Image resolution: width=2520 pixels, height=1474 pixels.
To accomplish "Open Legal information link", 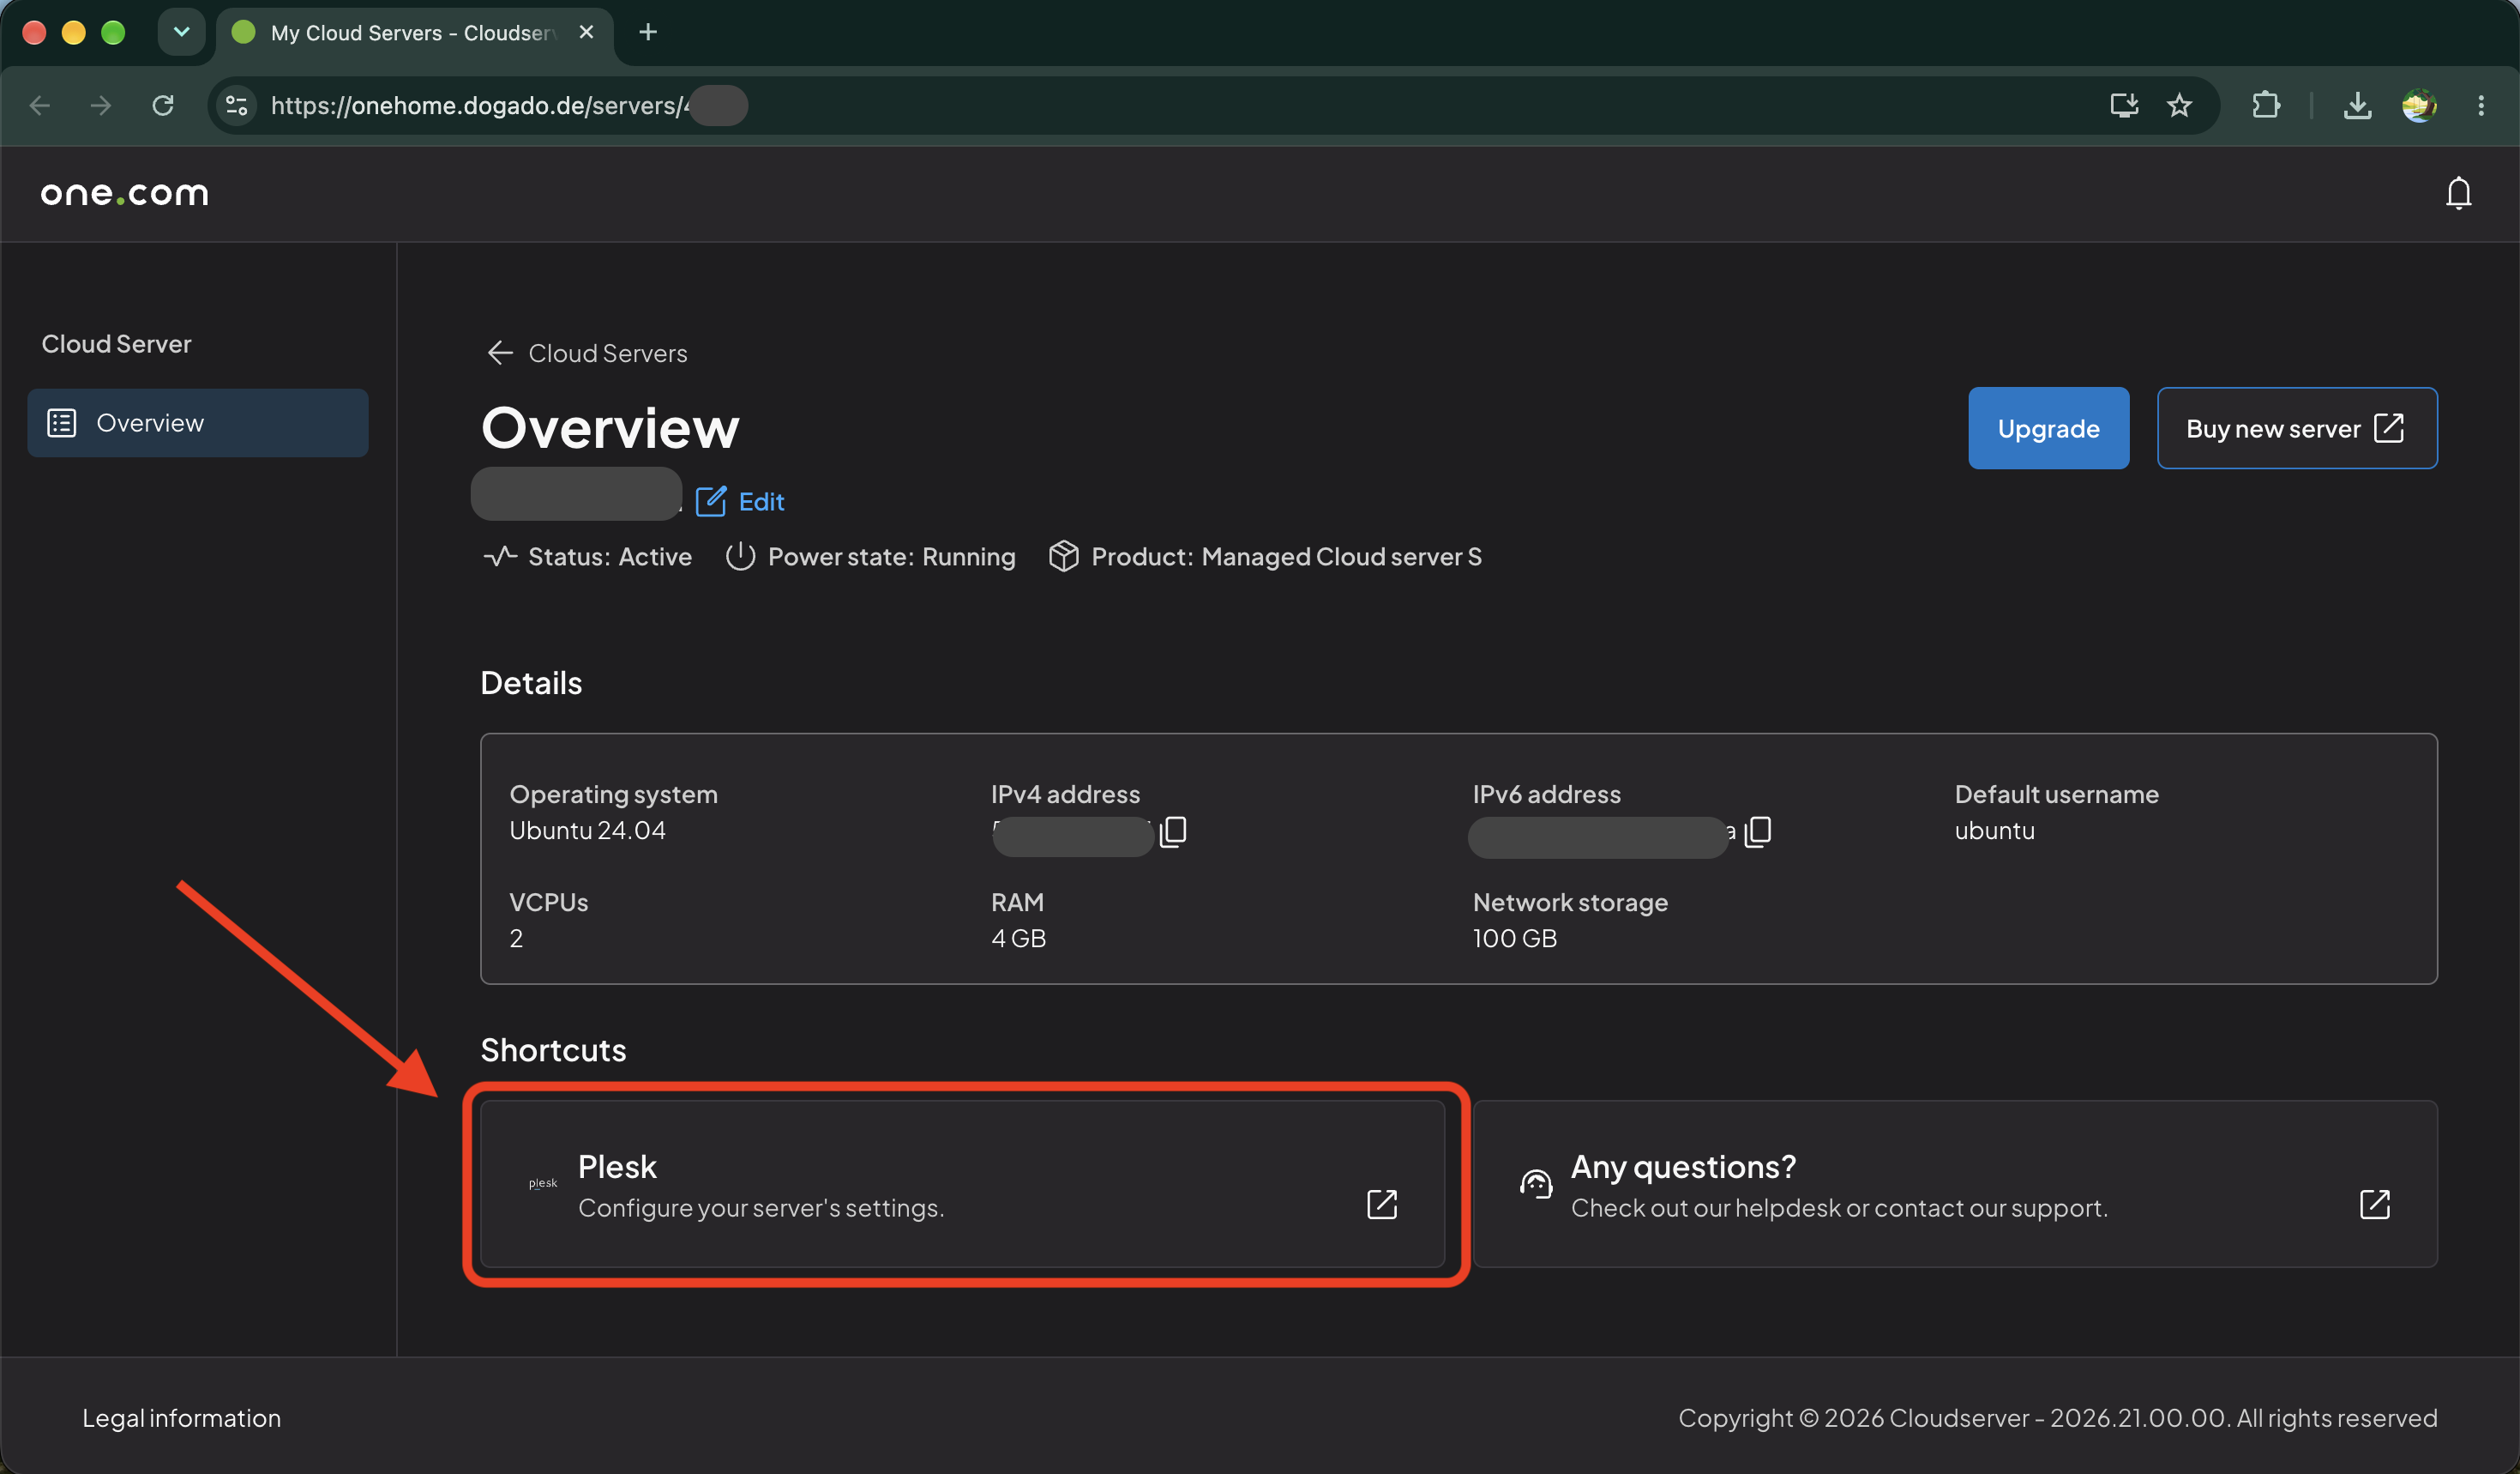I will [181, 1418].
